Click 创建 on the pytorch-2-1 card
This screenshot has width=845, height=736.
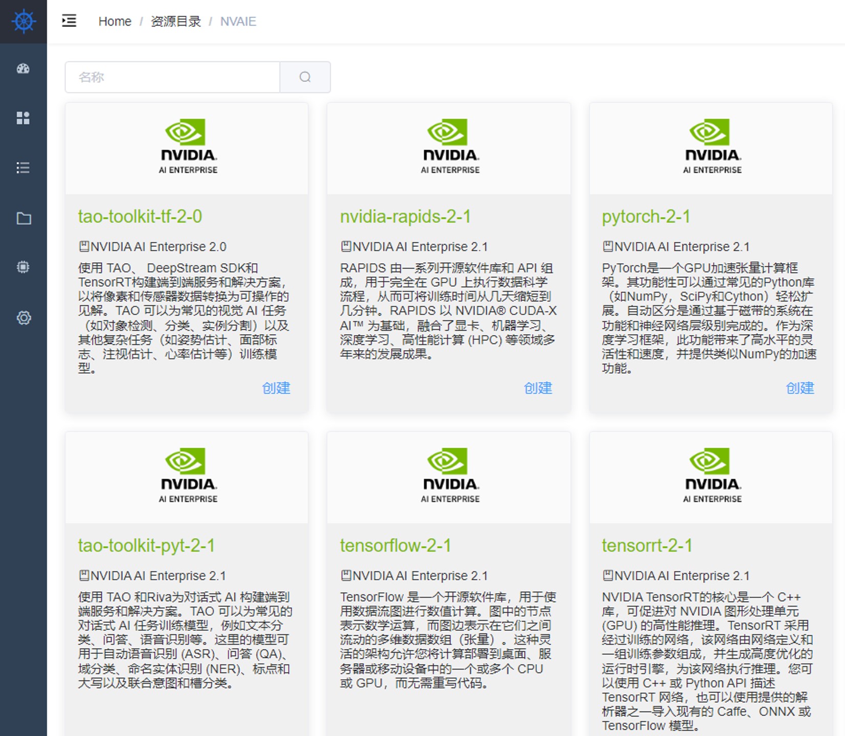pos(800,388)
